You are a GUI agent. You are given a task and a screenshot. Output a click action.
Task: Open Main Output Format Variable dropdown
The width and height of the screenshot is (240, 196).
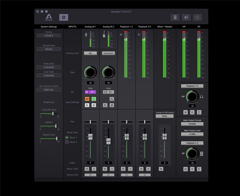(x=192, y=124)
